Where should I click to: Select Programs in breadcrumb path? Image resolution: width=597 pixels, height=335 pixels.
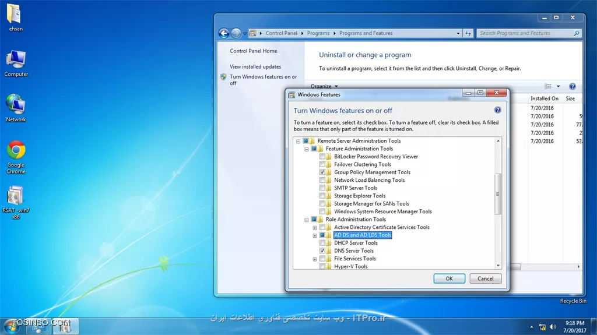click(x=318, y=33)
